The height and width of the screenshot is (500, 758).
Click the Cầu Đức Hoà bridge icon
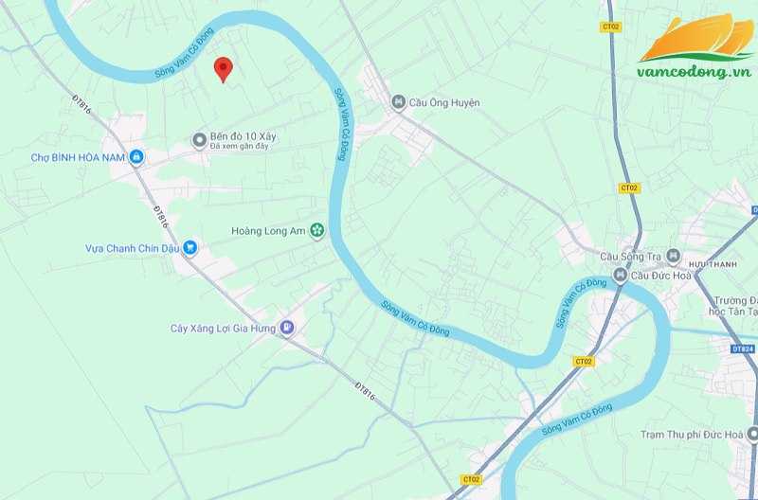point(620,276)
